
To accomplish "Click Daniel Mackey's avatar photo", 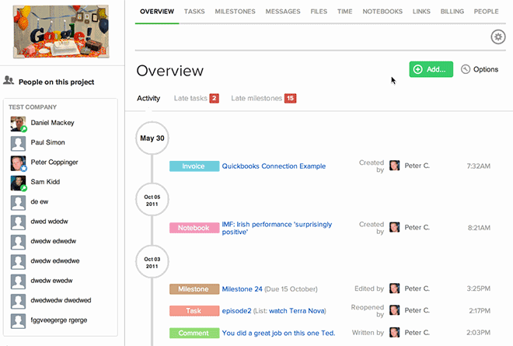I will (x=18, y=123).
